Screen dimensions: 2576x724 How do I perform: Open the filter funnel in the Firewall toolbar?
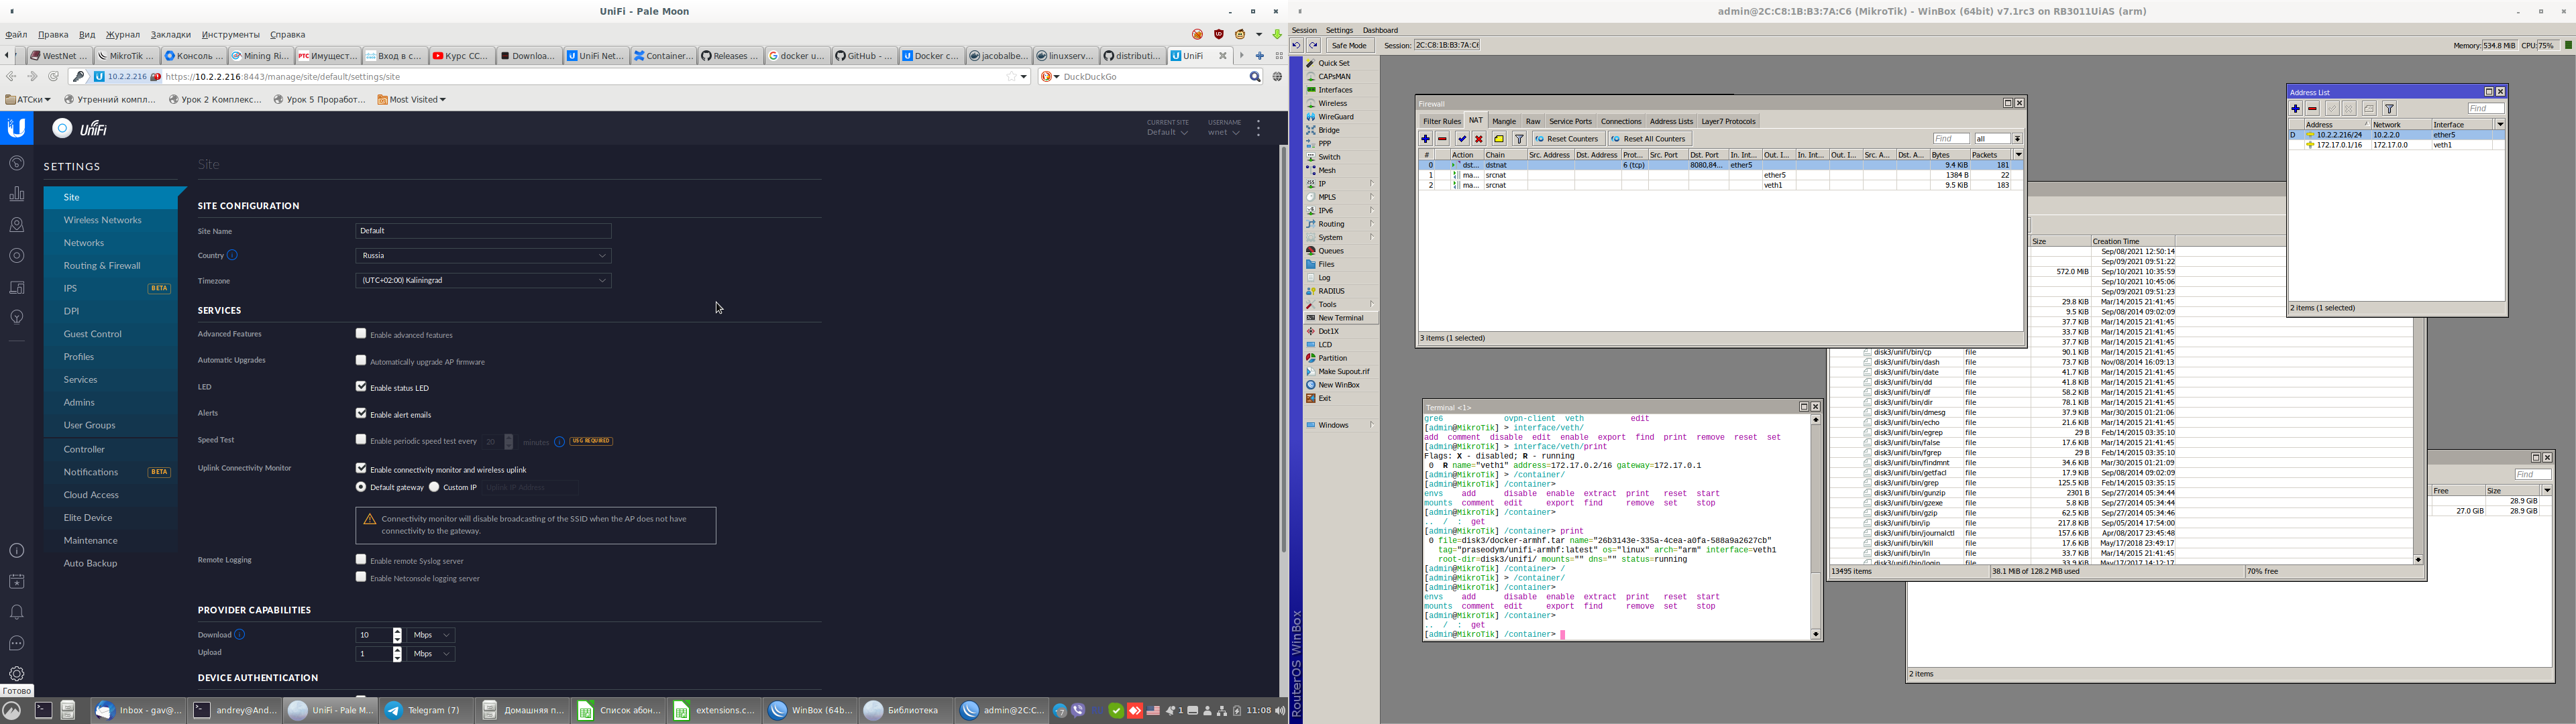[1519, 139]
